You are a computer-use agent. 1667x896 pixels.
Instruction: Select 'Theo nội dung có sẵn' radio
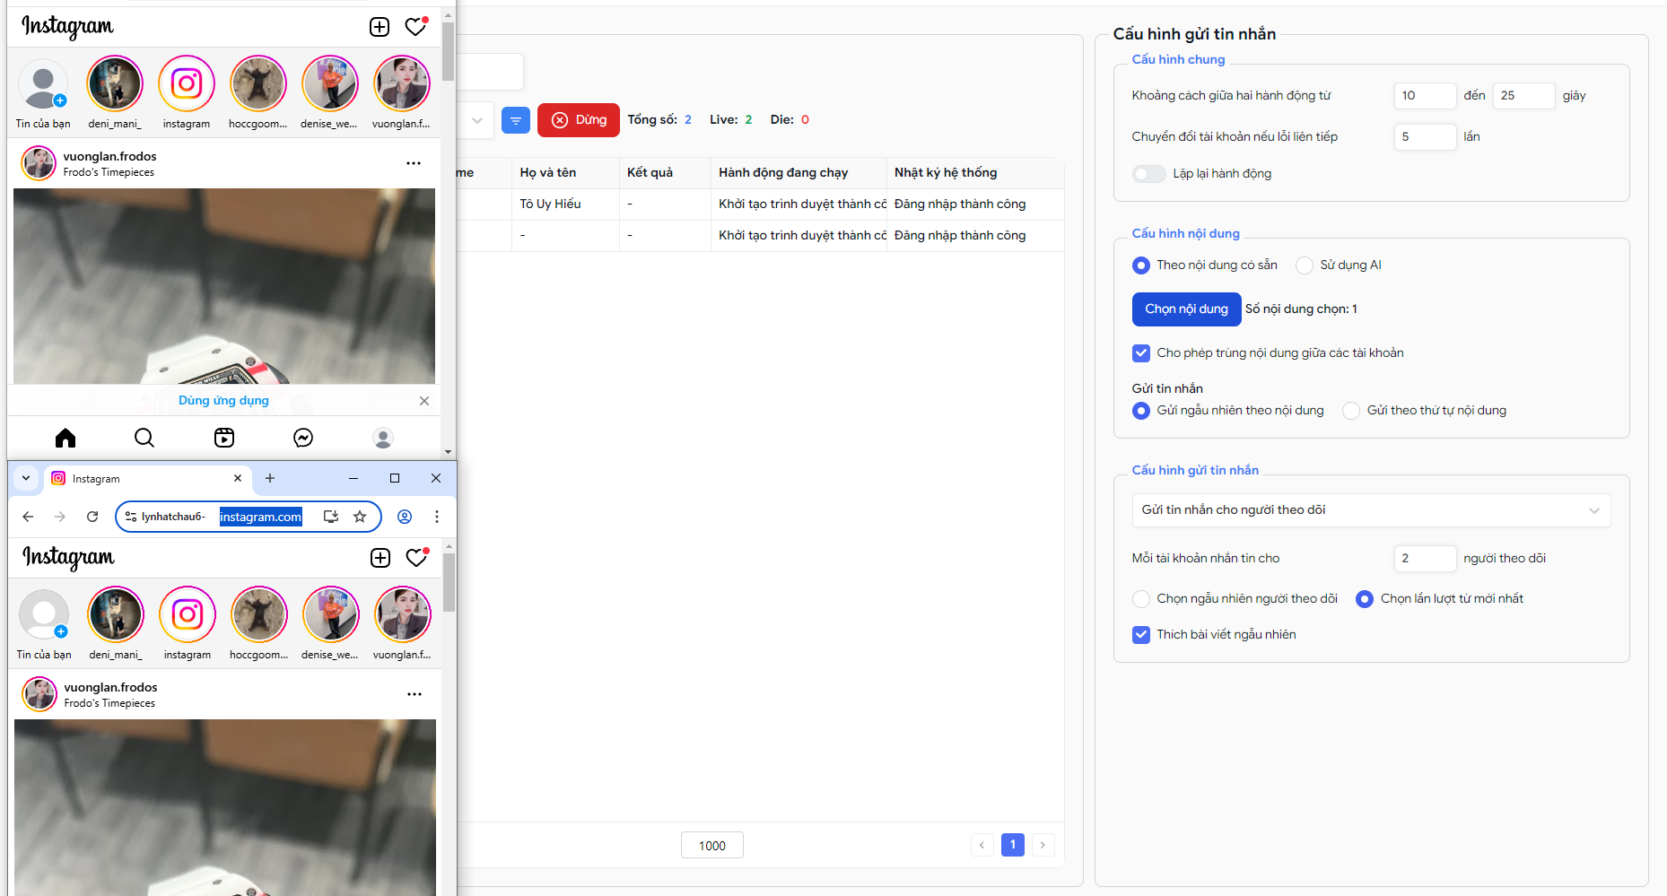pyautogui.click(x=1141, y=265)
